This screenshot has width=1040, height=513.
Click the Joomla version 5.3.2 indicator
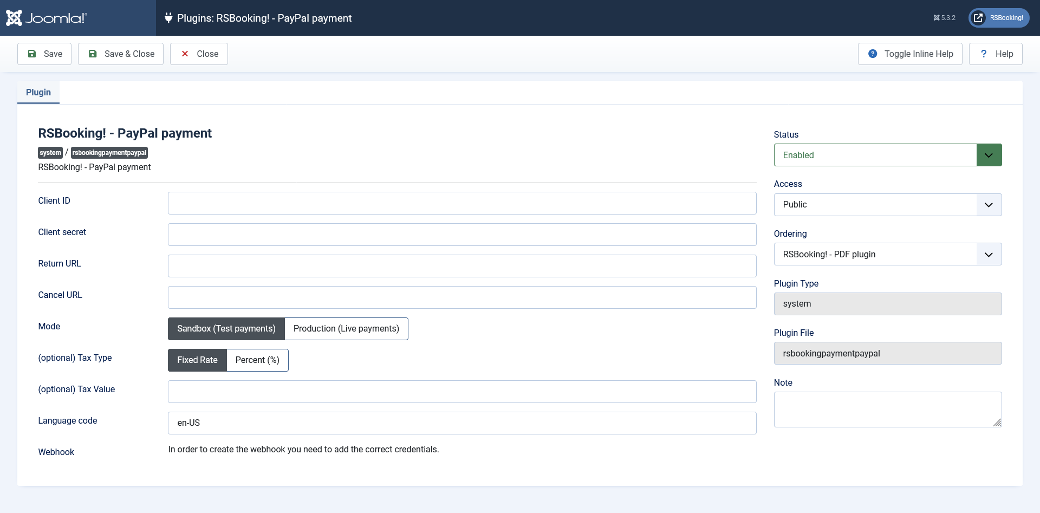(944, 18)
